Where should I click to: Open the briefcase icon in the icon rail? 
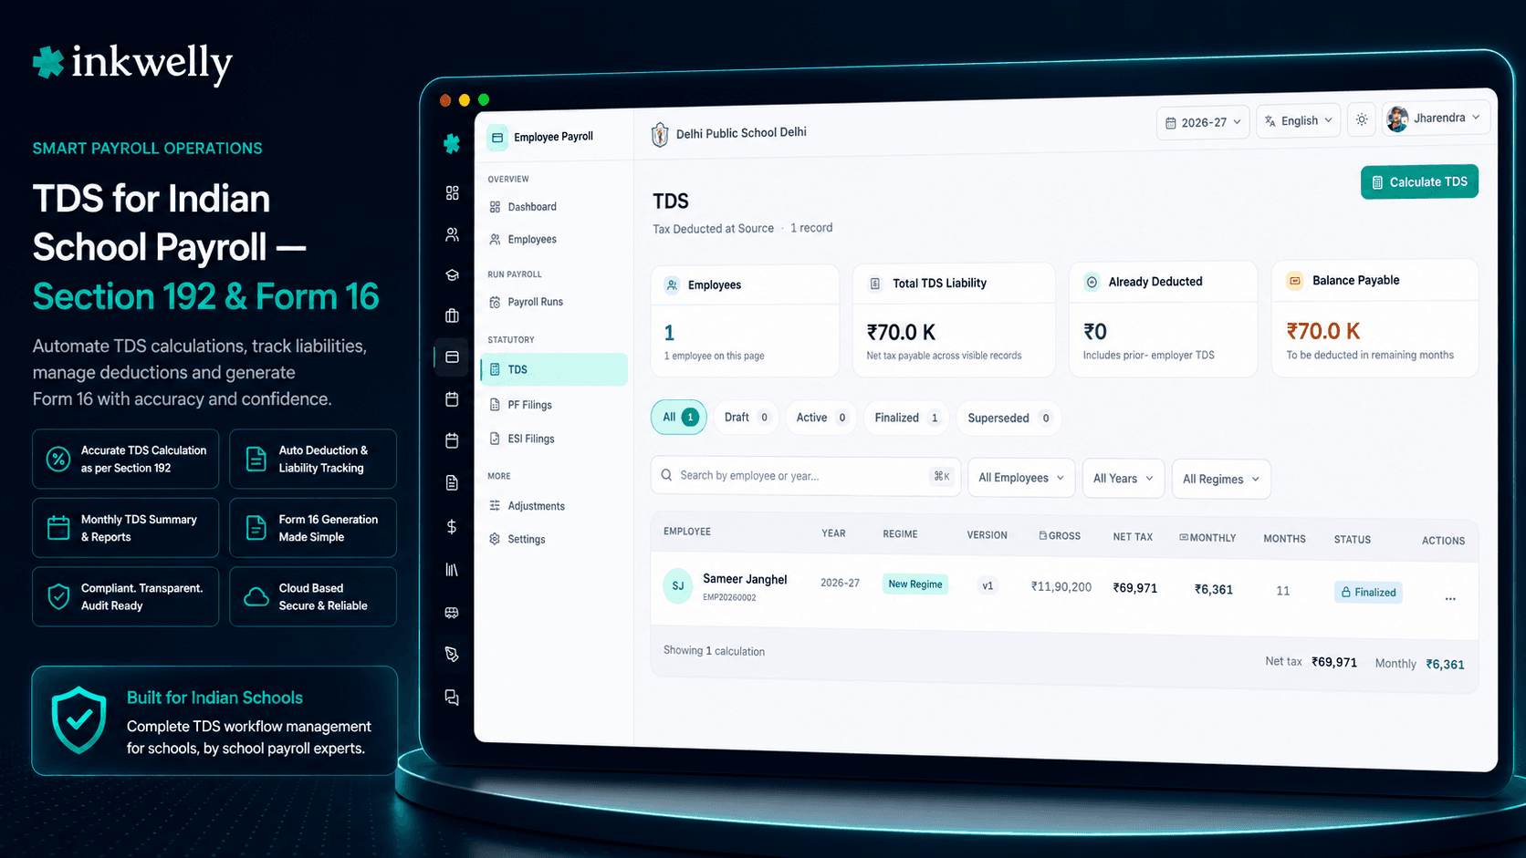pos(452,315)
